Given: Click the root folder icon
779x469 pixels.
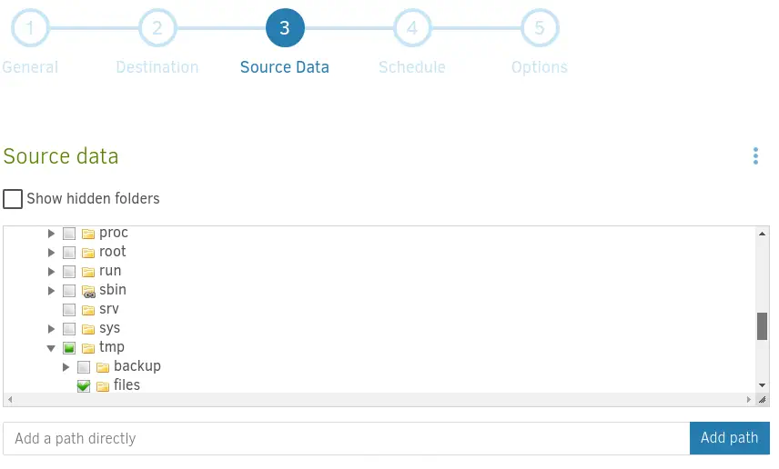Looking at the screenshot, I should coord(88,253).
